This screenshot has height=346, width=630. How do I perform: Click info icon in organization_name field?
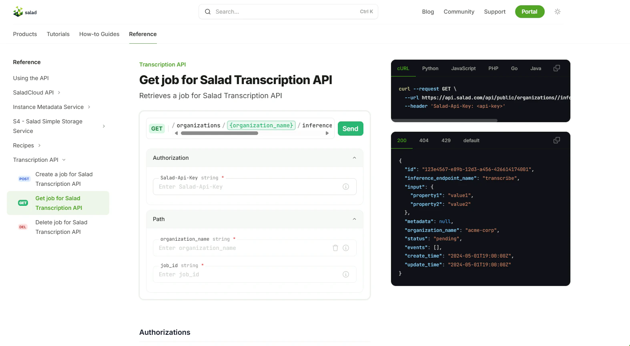(346, 248)
